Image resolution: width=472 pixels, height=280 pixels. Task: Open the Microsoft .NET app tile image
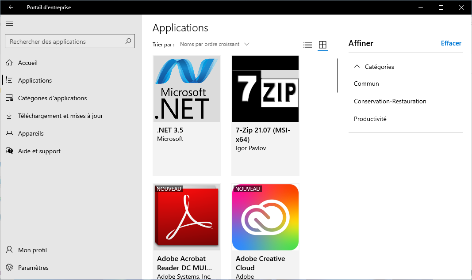coord(187,89)
